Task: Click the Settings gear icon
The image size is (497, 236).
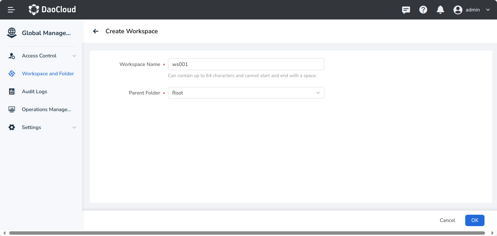Action: point(12,127)
